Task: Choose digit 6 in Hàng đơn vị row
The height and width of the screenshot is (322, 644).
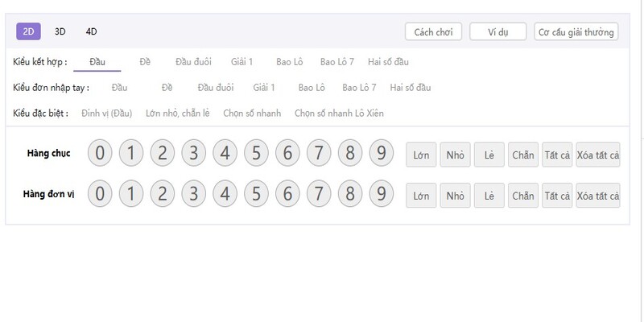Action: coord(287,194)
